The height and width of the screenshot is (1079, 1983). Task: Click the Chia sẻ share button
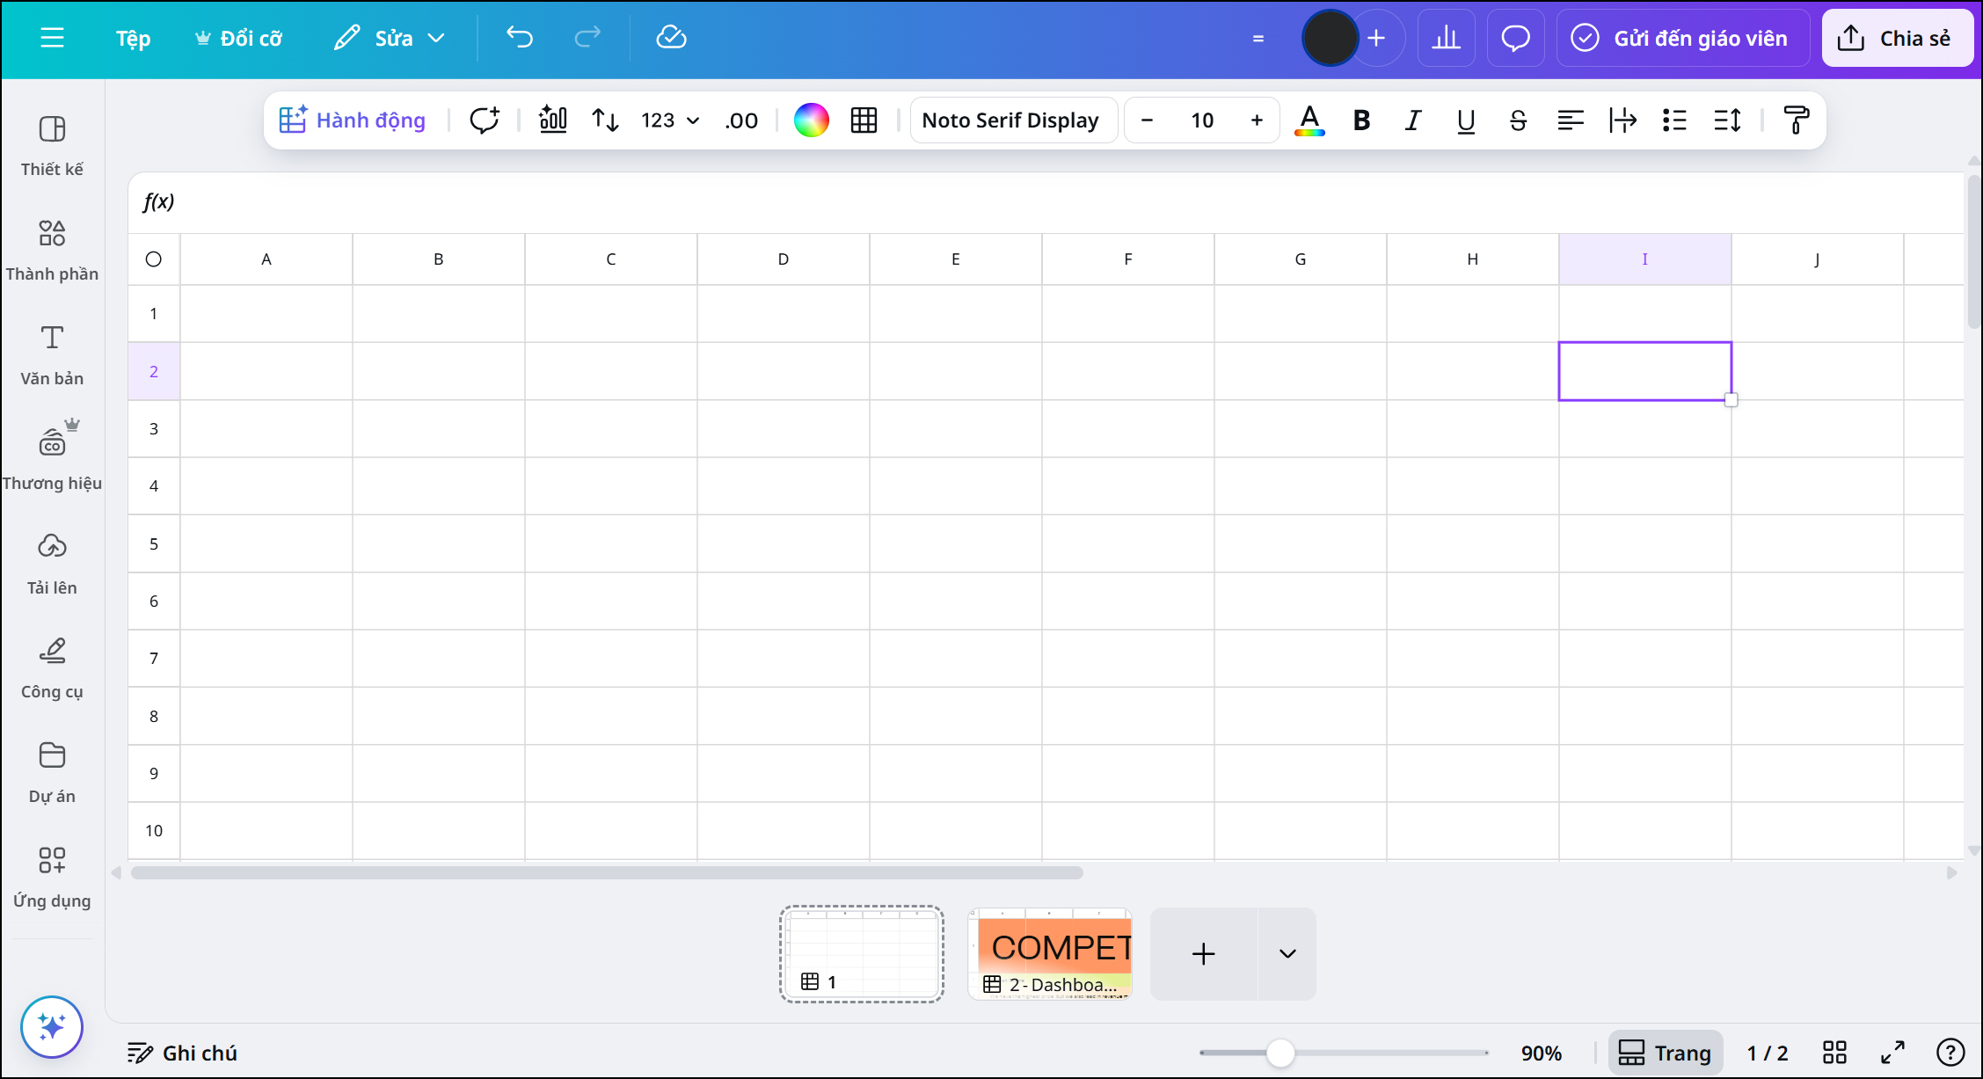click(1896, 38)
